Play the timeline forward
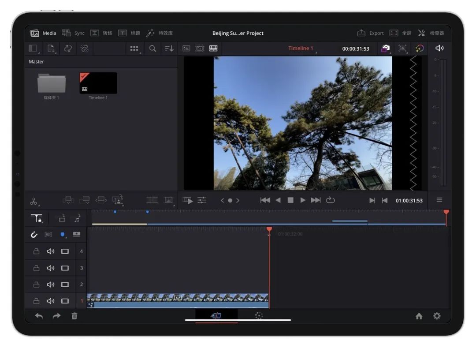476x348 pixels. pyautogui.click(x=303, y=200)
